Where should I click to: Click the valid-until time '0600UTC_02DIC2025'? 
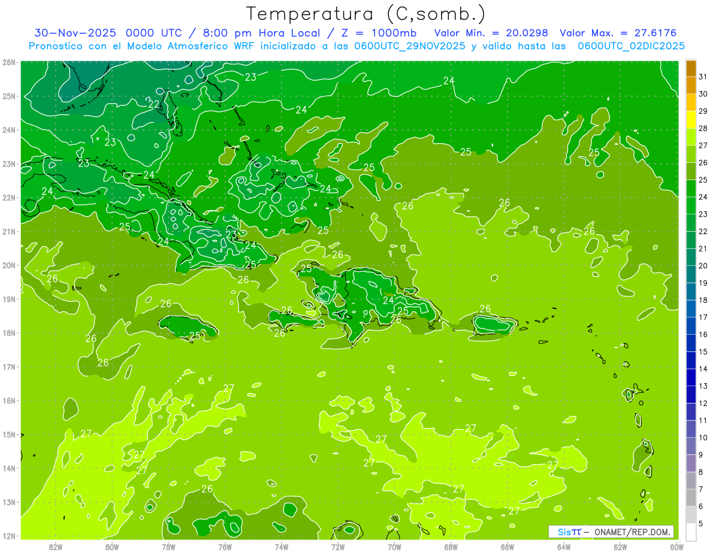pos(632,46)
